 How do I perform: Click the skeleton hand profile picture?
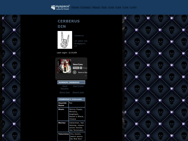click(65, 40)
